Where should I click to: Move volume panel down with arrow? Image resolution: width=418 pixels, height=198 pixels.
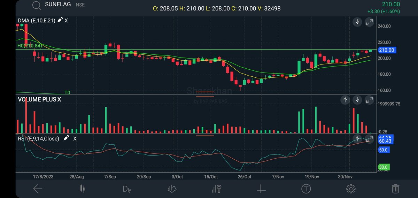coord(357,100)
